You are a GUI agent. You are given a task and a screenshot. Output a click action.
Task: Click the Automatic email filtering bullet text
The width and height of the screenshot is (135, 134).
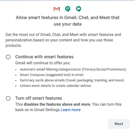[73, 70]
